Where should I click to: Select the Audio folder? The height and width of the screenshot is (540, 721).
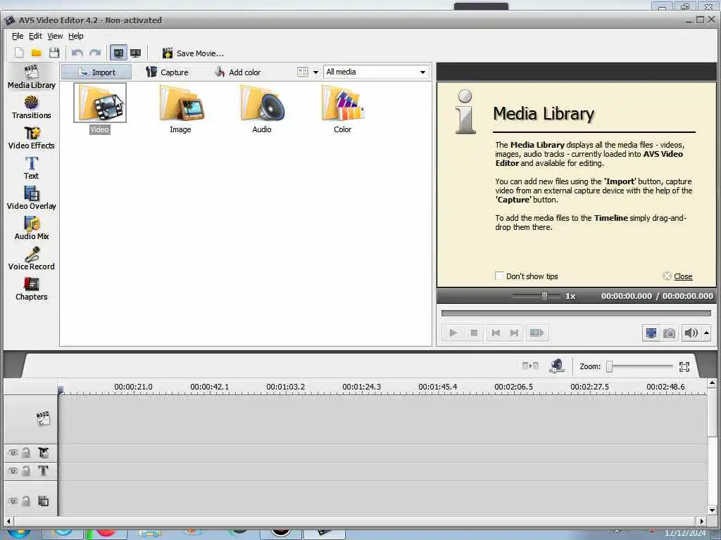[x=262, y=108]
